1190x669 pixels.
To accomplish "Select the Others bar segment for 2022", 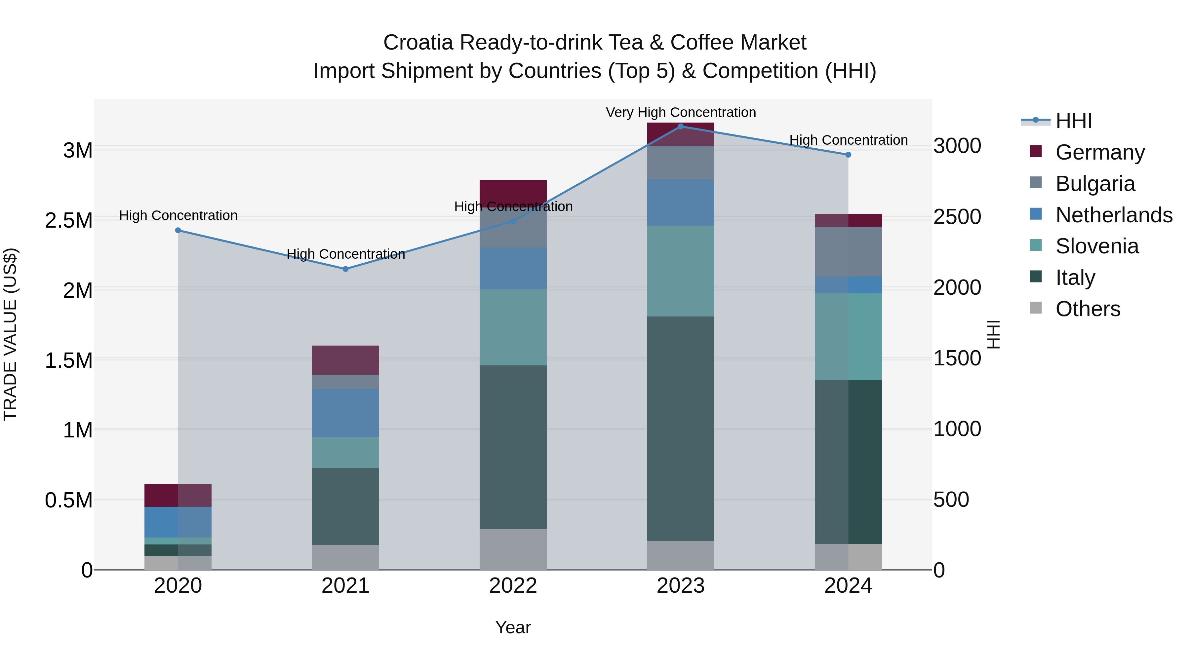I will [x=513, y=549].
